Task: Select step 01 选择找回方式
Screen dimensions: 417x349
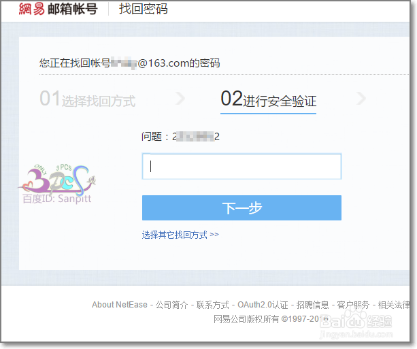Action: 88,99
